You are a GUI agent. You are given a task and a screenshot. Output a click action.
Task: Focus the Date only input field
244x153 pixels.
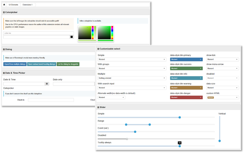pos(74,84)
